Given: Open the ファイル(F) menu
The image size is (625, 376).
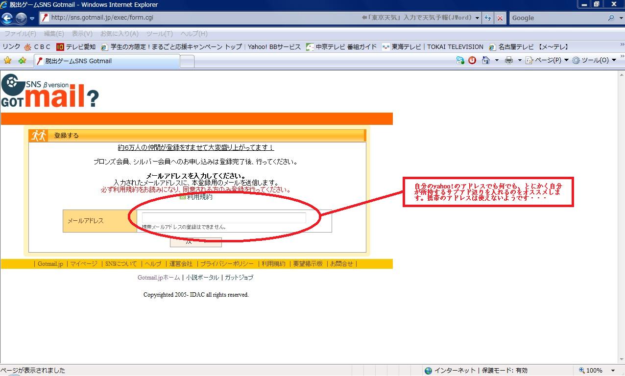Looking at the screenshot, I should pyautogui.click(x=20, y=34).
